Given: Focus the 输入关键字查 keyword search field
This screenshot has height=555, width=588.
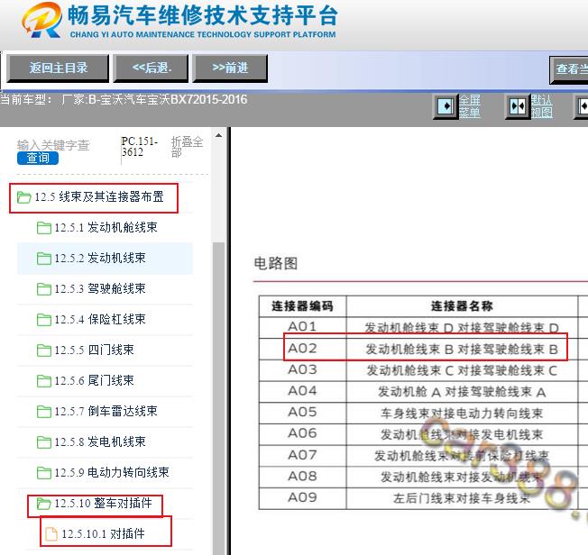Looking at the screenshot, I should click(53, 145).
